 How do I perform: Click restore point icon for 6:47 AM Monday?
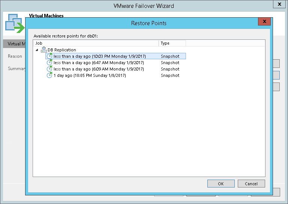pyautogui.click(x=49, y=62)
